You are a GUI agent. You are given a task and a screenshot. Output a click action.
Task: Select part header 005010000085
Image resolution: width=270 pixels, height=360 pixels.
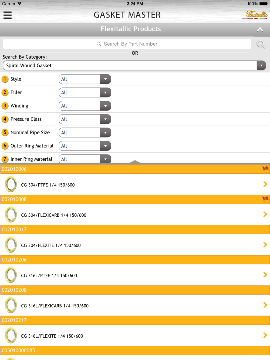[x=135, y=351]
